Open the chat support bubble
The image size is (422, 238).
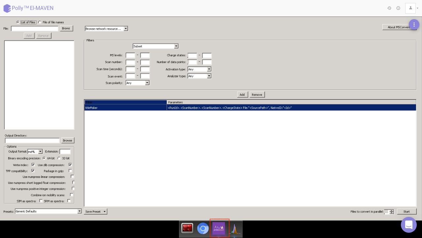(409, 225)
